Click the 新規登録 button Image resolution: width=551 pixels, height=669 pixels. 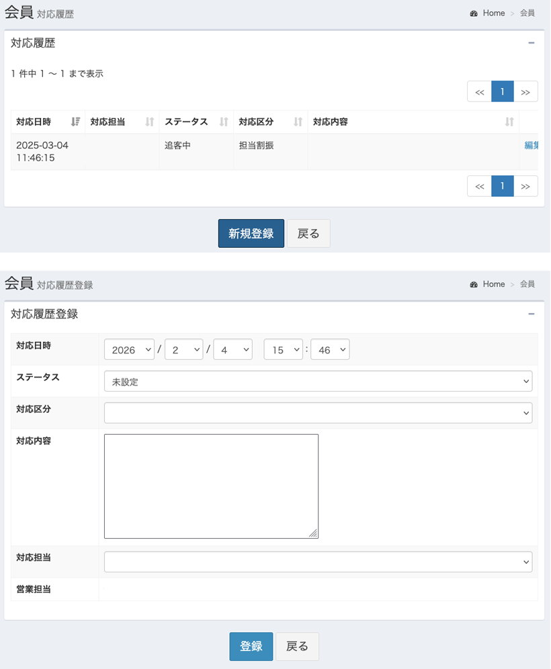[x=251, y=233]
